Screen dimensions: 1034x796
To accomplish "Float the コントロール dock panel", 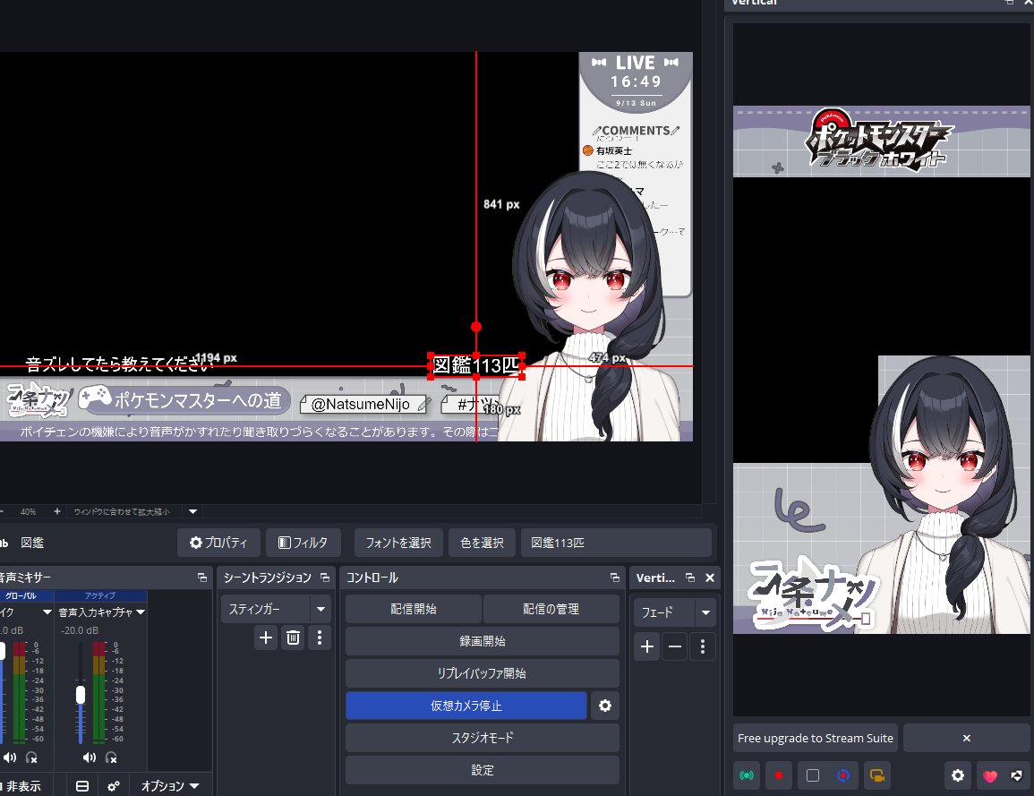I will click(615, 578).
